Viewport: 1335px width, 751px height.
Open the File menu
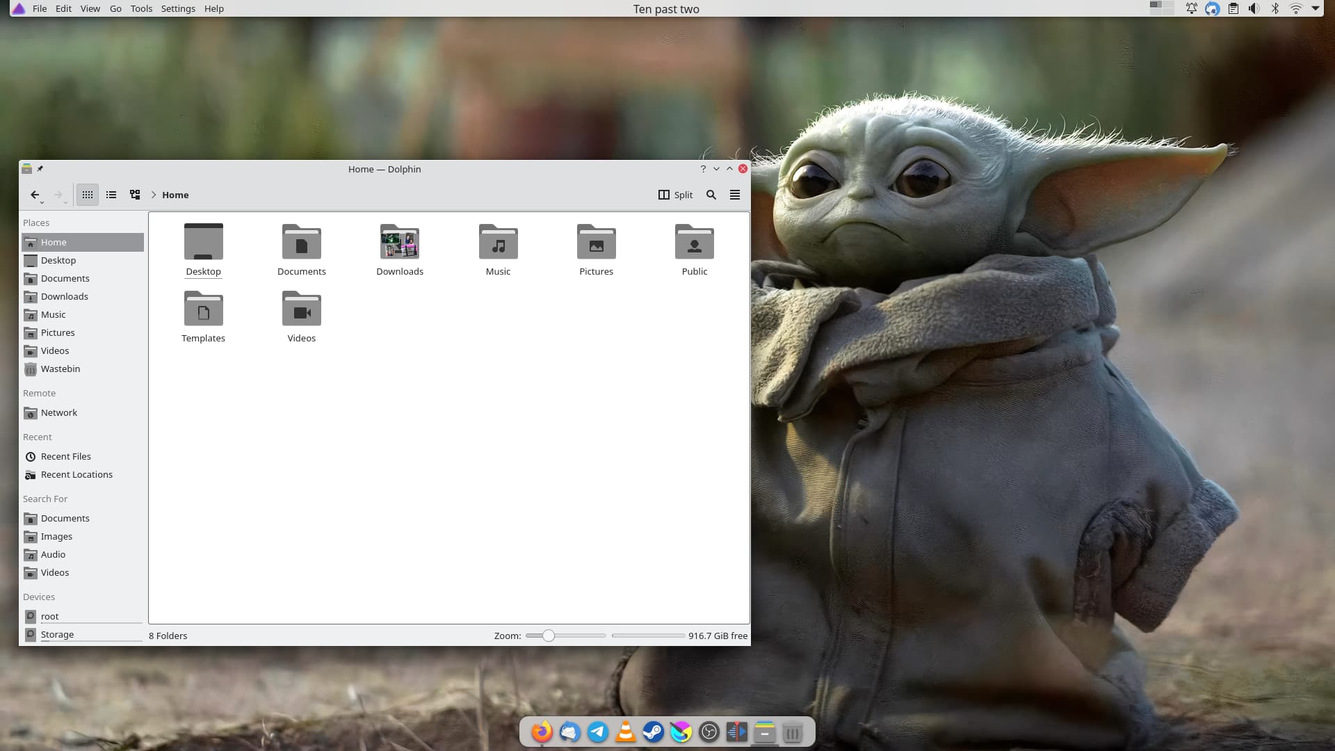40,8
